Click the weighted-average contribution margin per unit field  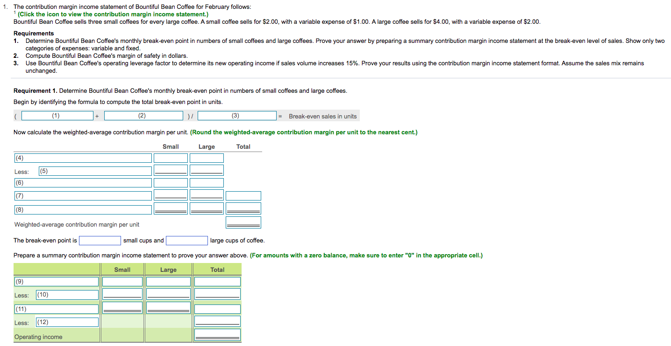243,222
